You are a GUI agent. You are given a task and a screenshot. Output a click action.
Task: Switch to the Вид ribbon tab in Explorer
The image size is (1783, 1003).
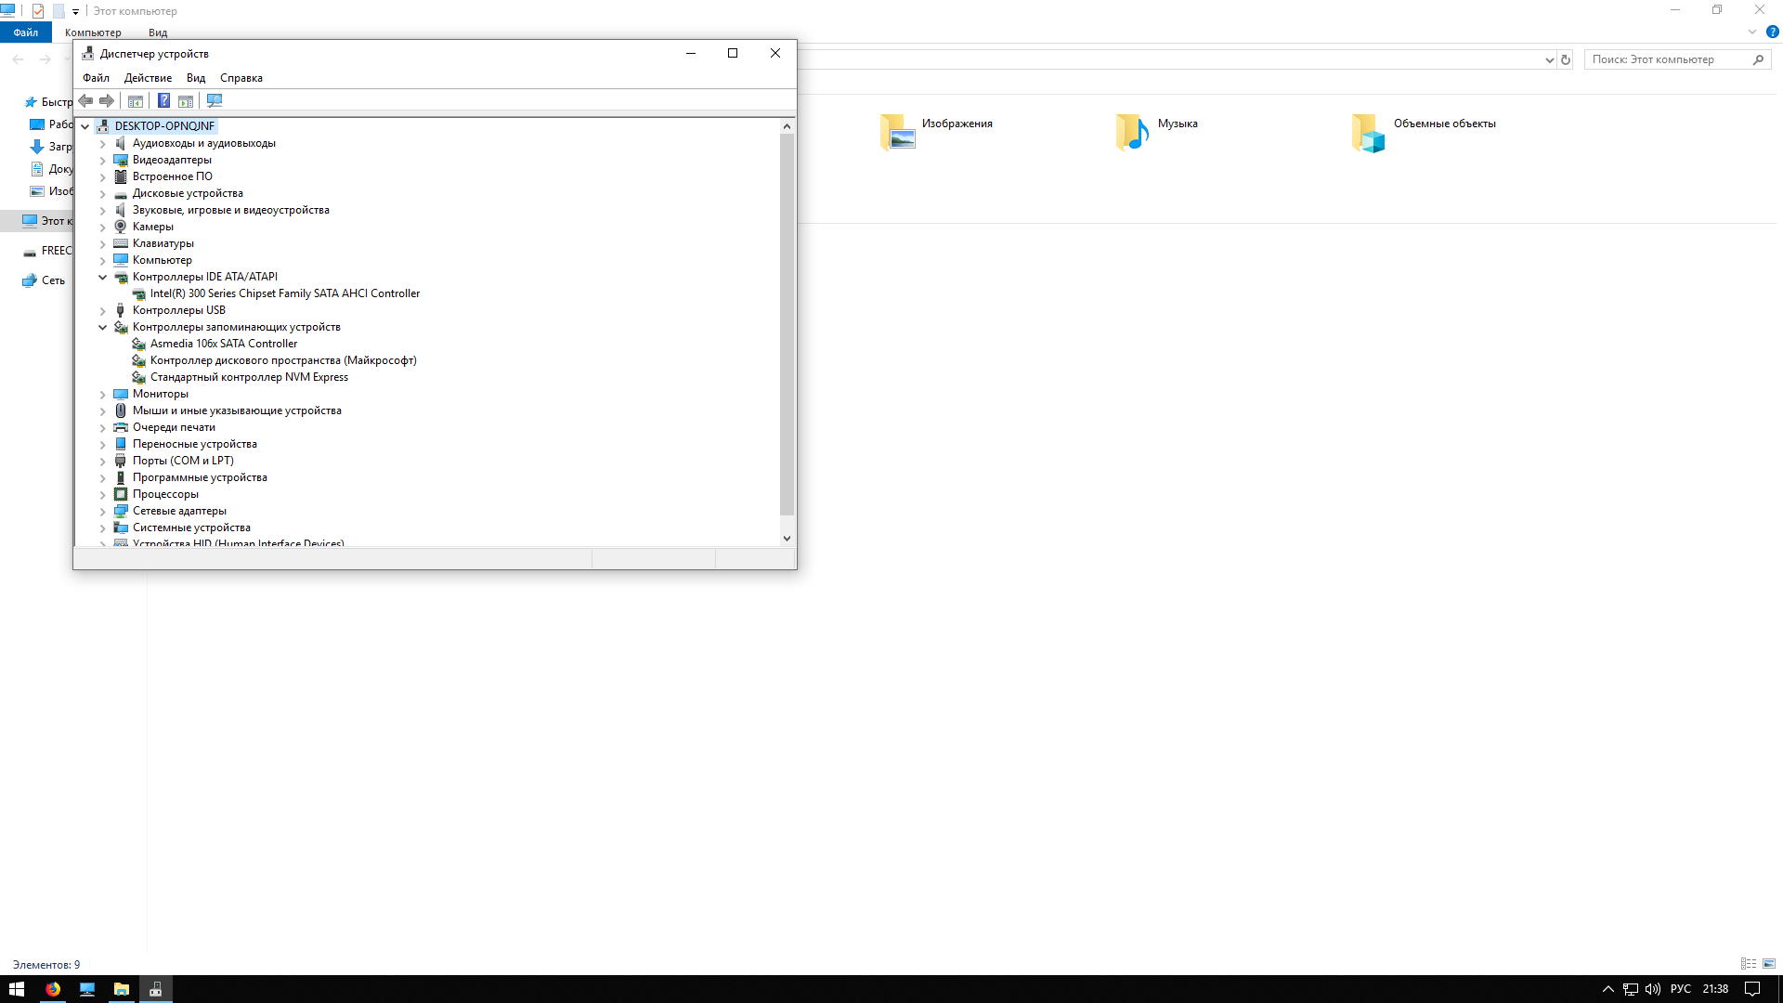(158, 33)
